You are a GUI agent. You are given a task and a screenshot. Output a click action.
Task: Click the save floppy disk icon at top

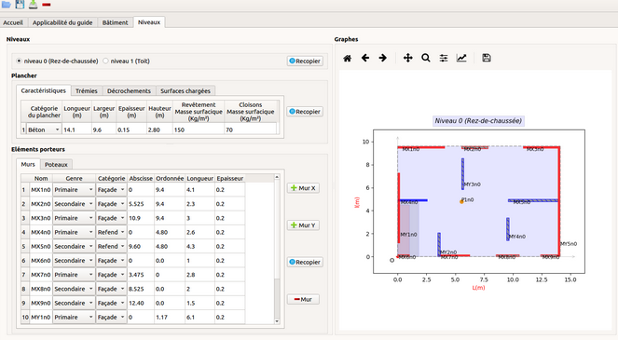click(20, 5)
